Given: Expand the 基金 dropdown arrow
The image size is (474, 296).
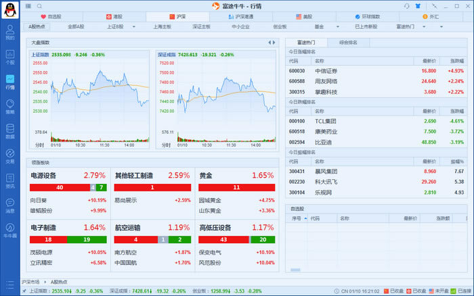Looking at the screenshot, I should (x=338, y=26).
